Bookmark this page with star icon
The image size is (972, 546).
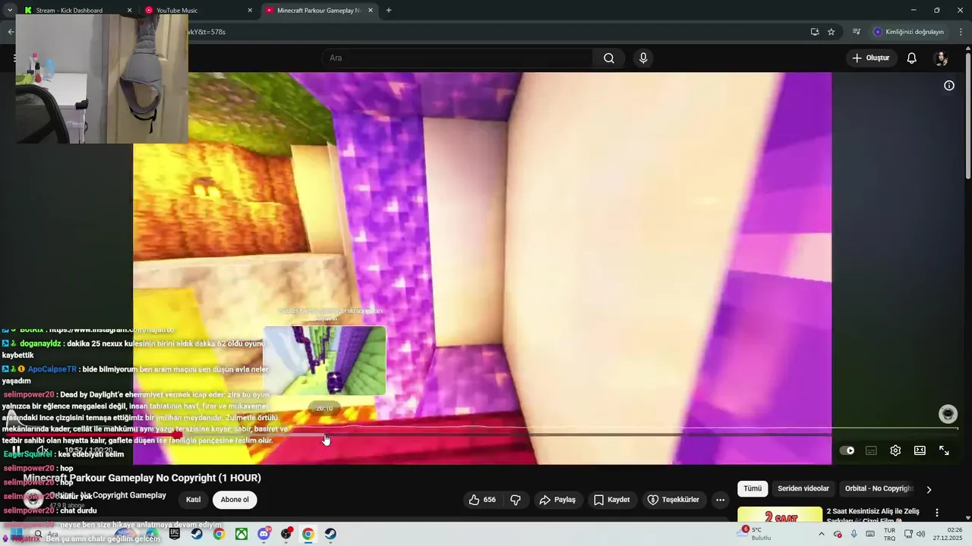point(832,32)
